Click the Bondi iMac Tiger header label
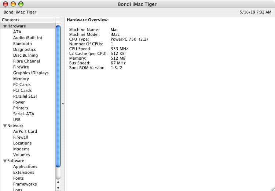275x191 pixels. (20, 12)
